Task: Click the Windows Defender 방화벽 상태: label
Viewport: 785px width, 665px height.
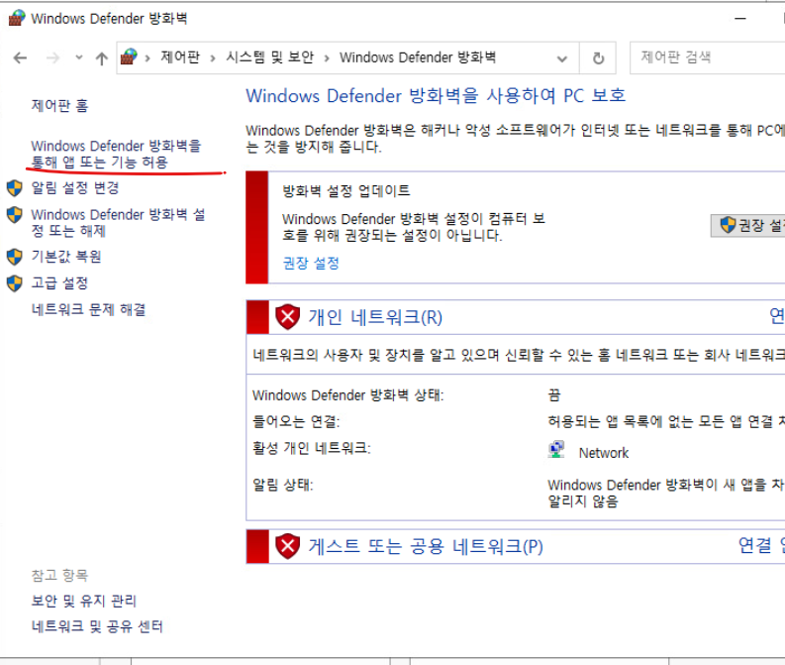Action: pos(347,395)
